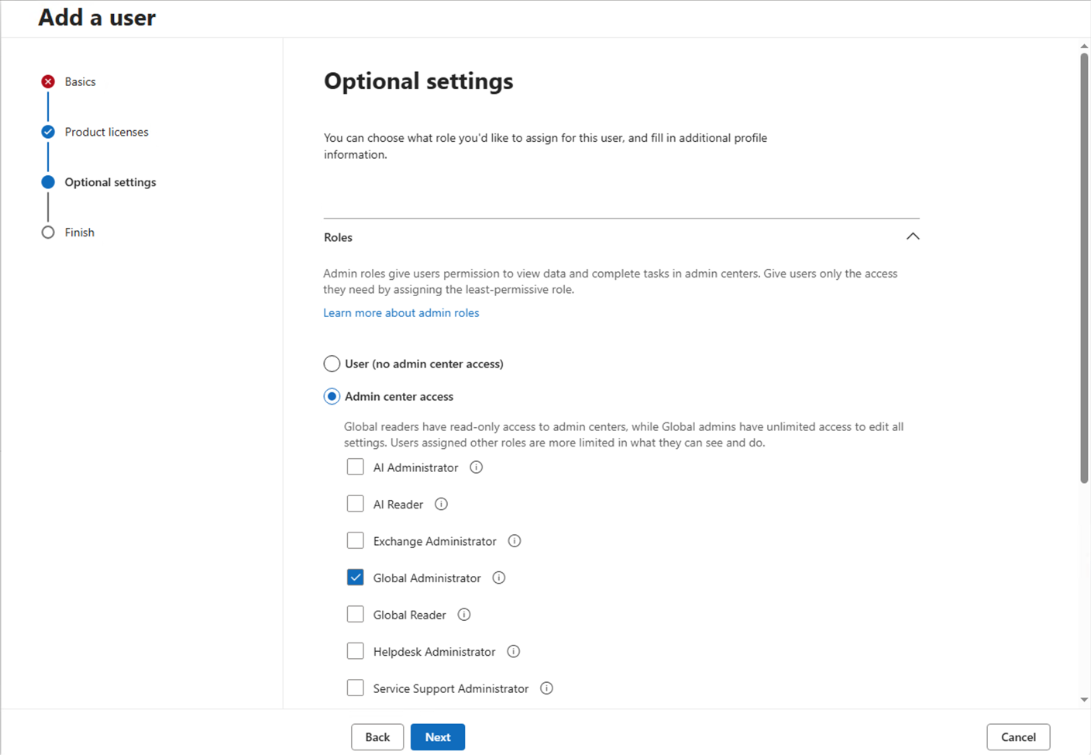Click the Back button
Screen dimensions: 1091x755
377,737
